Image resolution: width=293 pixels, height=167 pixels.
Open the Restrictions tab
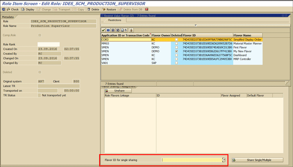pyautogui.click(x=114, y=20)
